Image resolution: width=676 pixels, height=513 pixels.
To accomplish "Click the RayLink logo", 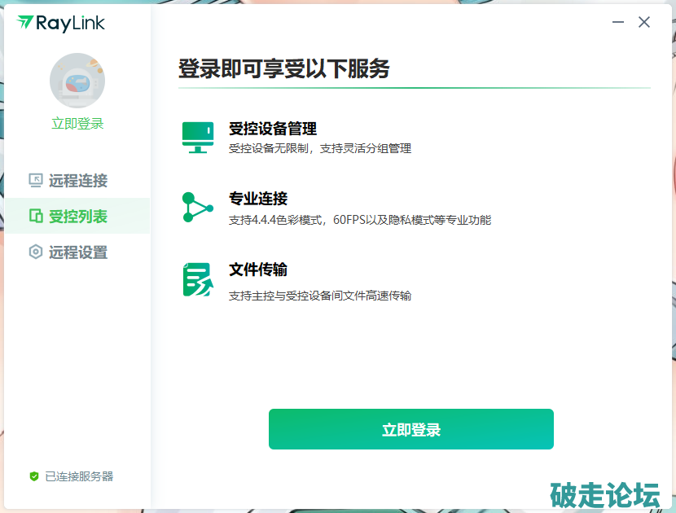I will coord(61,23).
